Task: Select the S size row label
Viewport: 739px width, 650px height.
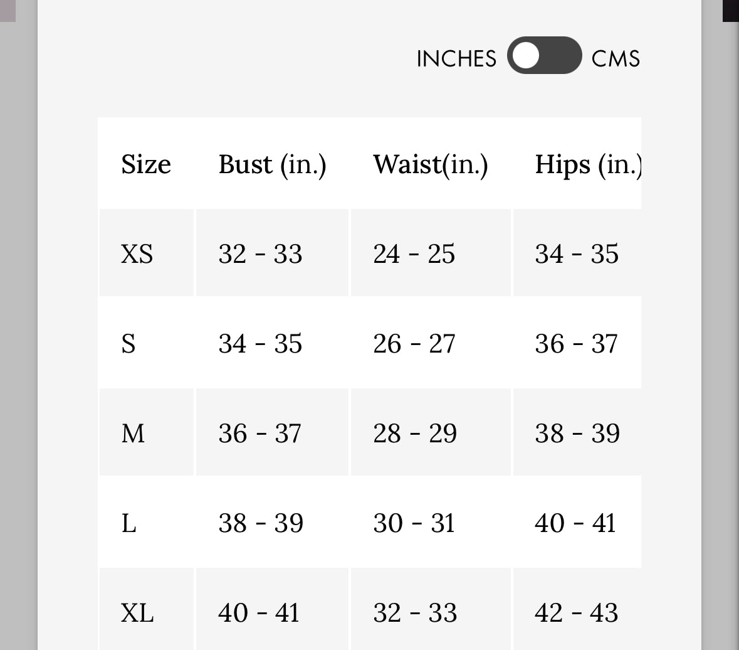Action: coord(128,344)
